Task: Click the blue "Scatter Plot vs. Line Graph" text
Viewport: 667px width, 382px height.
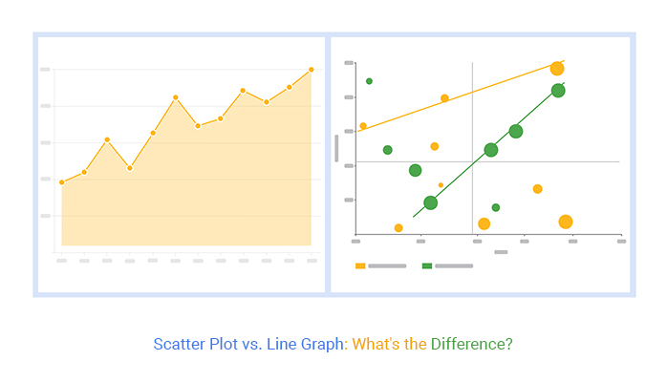Action: point(248,344)
